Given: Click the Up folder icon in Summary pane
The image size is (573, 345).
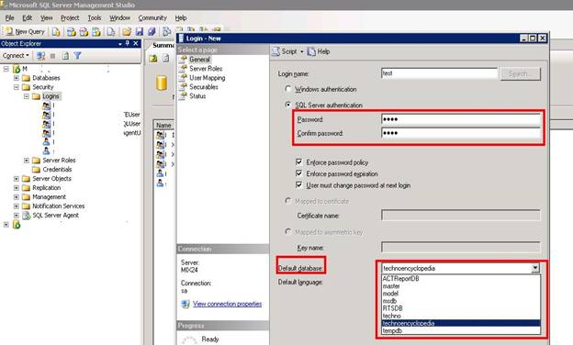Looking at the screenshot, I should tap(153, 58).
